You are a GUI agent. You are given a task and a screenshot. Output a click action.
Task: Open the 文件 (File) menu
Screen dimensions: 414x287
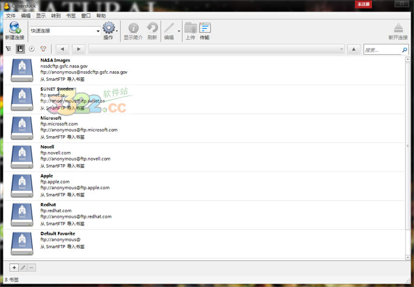(x=10, y=16)
